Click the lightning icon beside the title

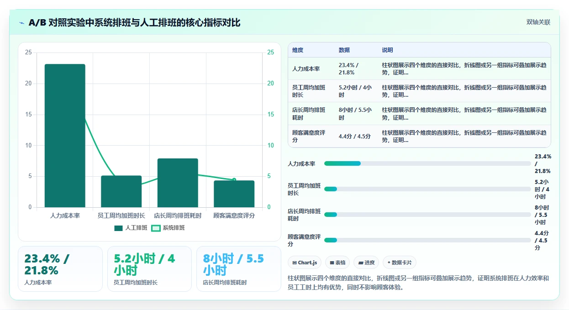pyautogui.click(x=22, y=23)
